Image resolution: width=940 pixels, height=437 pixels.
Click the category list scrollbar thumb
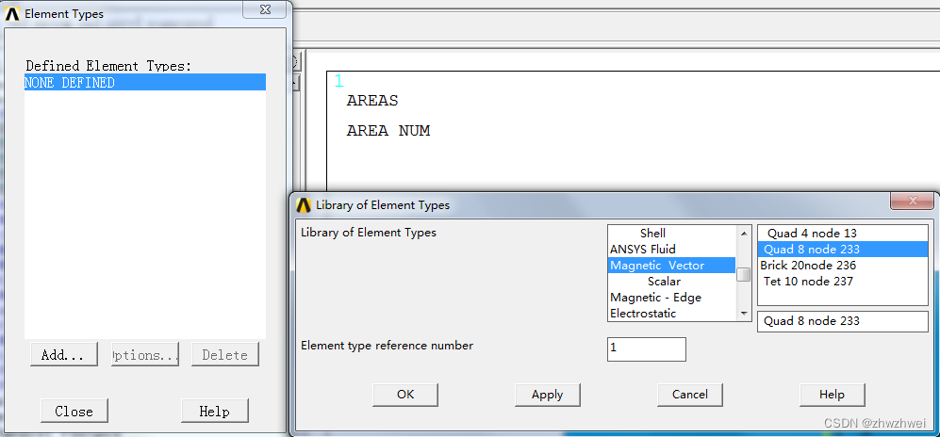[744, 274]
